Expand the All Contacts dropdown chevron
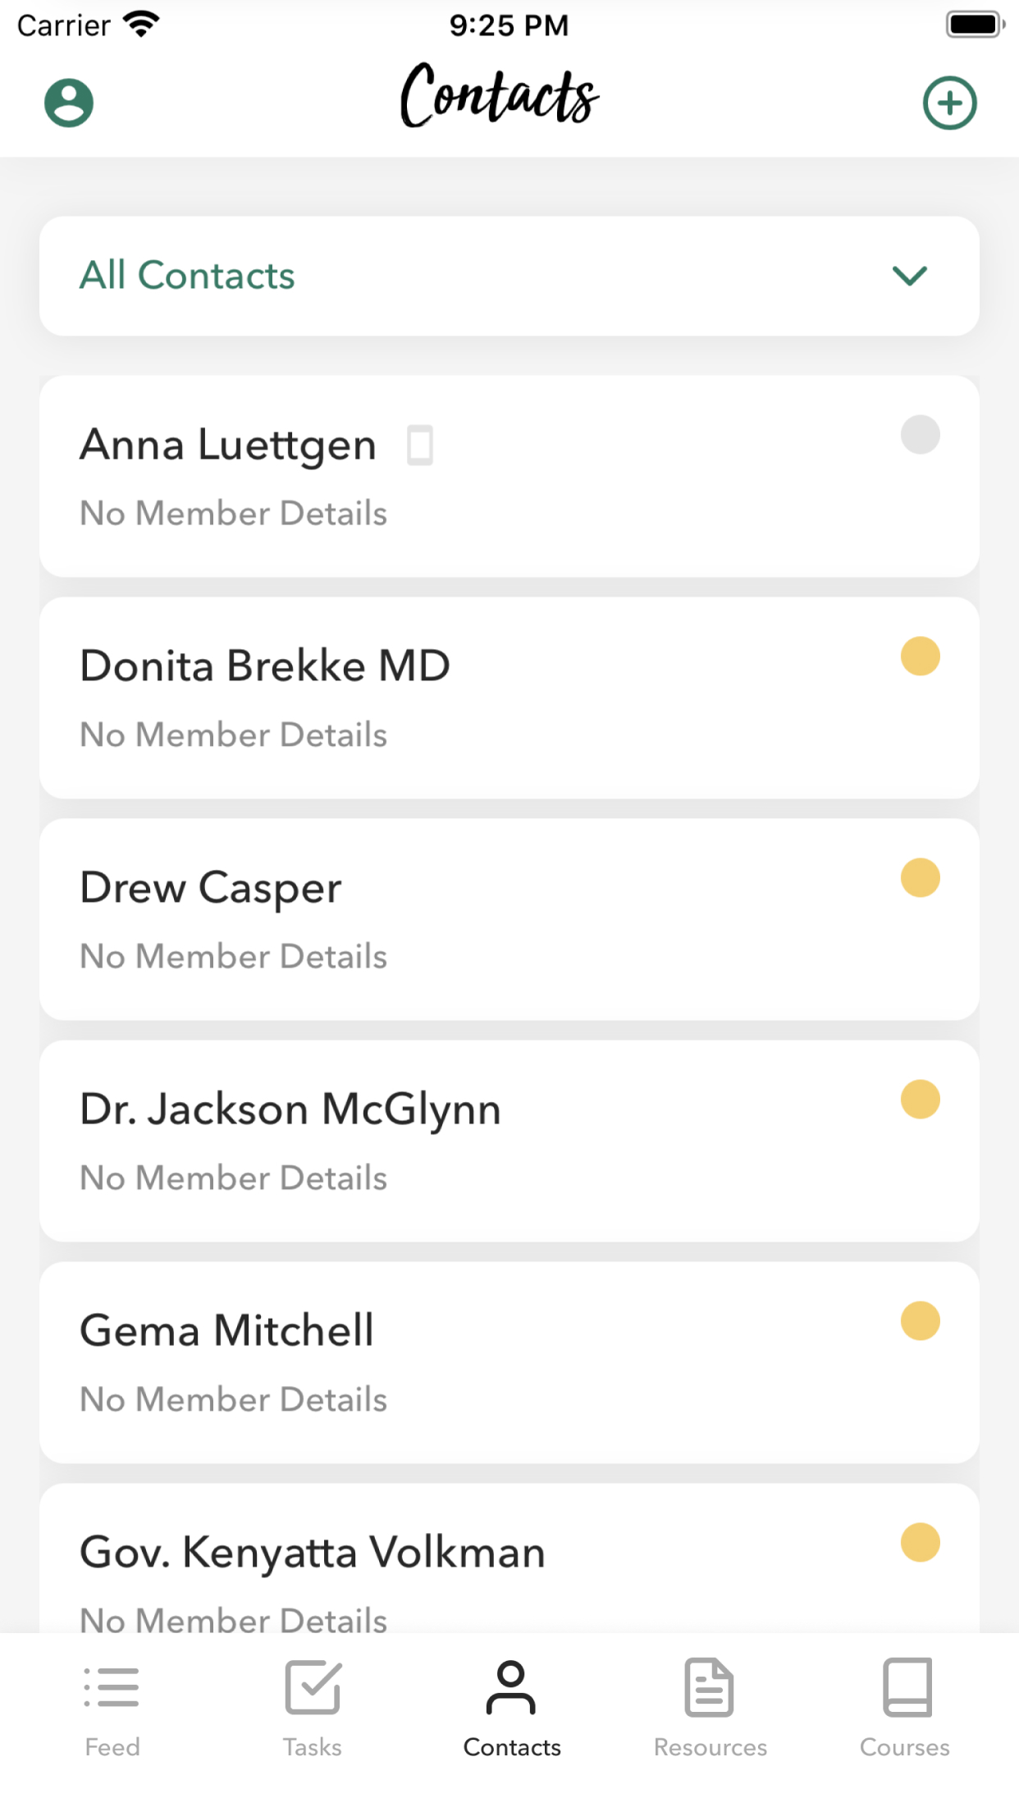Viewport: 1019px width, 1812px height. [x=910, y=276]
